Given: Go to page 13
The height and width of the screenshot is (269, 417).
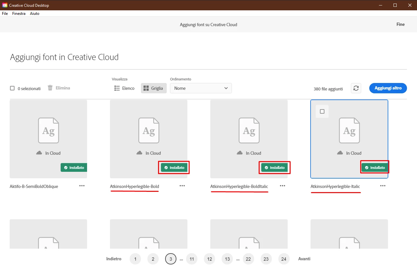Looking at the screenshot, I should click(227, 259).
